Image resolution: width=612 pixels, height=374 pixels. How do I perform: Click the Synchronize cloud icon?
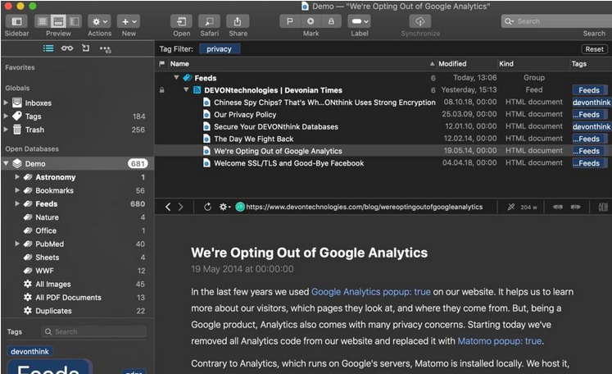(x=420, y=21)
